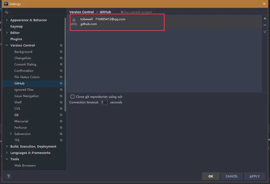Add a GitHub account with plus icon

click(x=265, y=18)
